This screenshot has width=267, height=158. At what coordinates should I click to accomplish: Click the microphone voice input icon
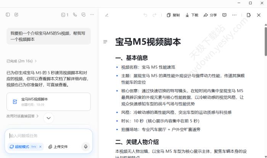point(85,147)
